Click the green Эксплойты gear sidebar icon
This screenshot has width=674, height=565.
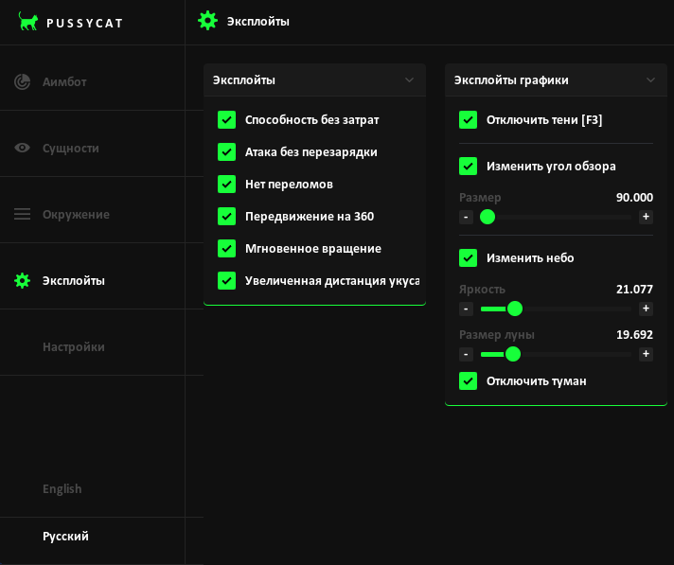23,281
